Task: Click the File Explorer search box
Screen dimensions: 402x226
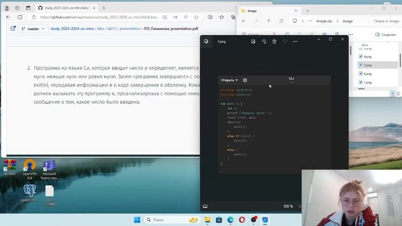Action: (386, 21)
